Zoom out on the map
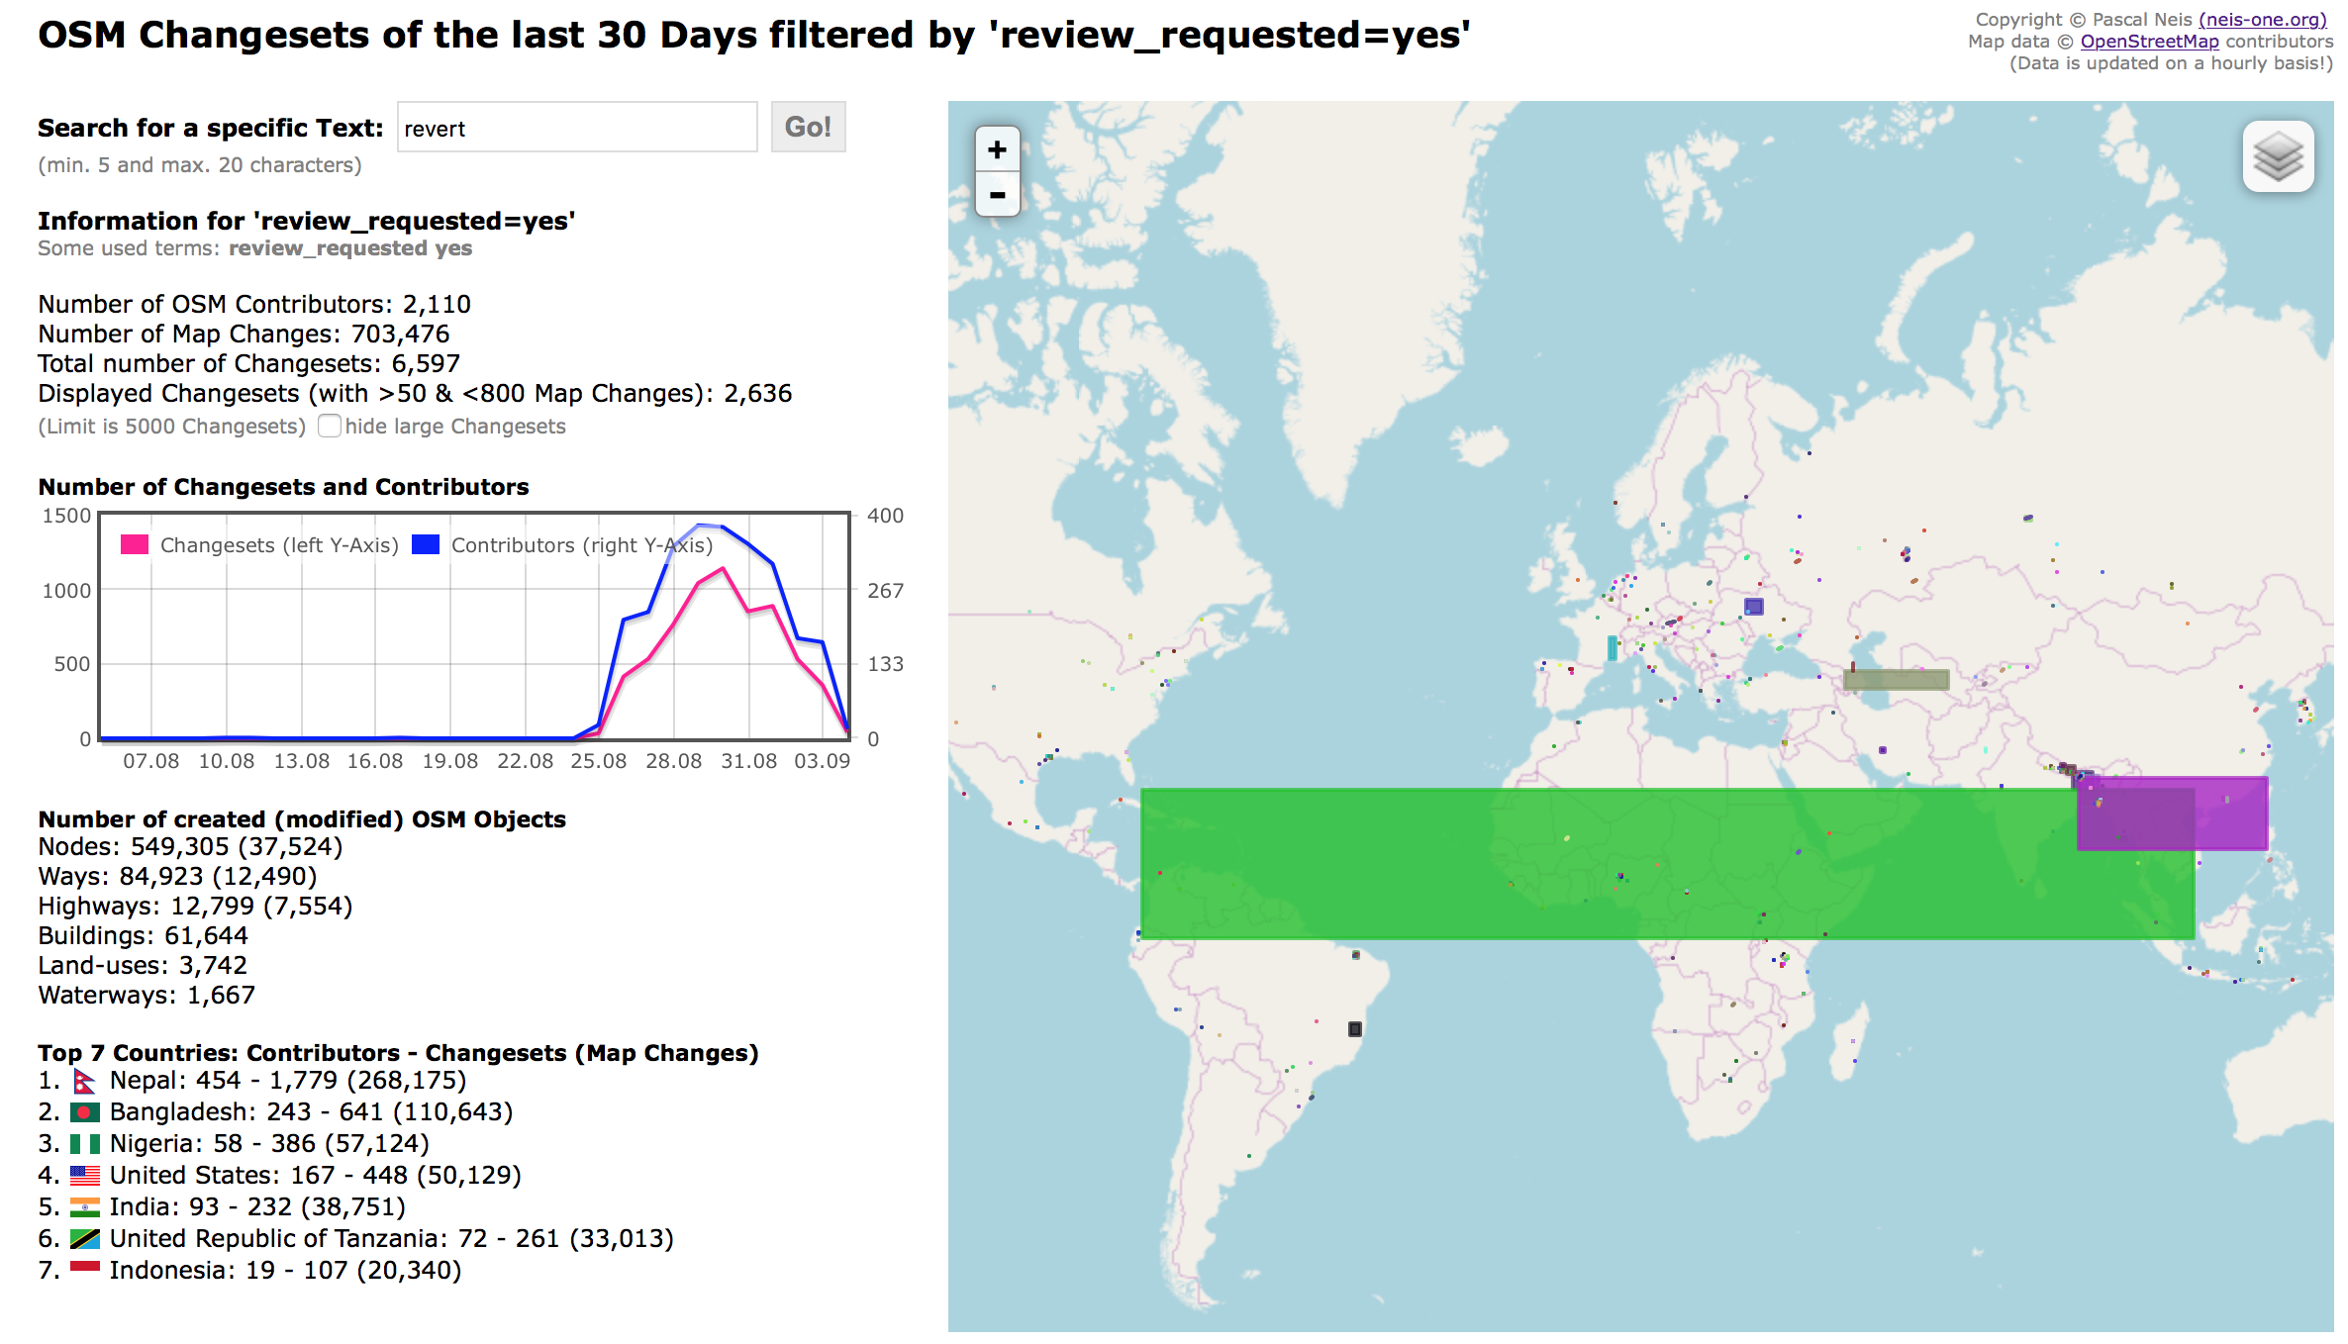 tap(997, 195)
